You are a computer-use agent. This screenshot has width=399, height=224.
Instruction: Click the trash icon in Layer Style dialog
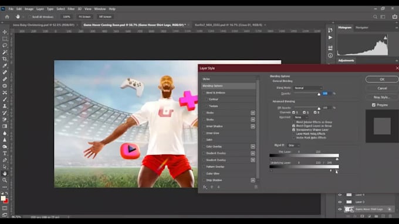[x=256, y=187]
